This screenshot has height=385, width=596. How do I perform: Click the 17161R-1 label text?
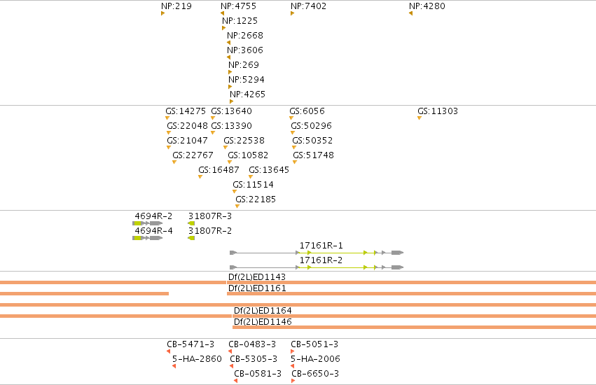point(321,246)
